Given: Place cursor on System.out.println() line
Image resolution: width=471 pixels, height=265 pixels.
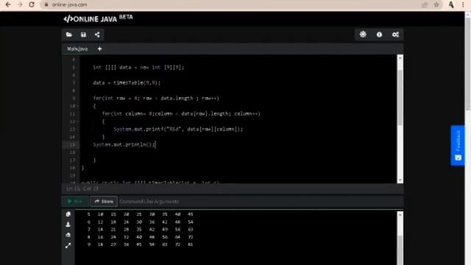Looking at the screenshot, I should [124, 144].
